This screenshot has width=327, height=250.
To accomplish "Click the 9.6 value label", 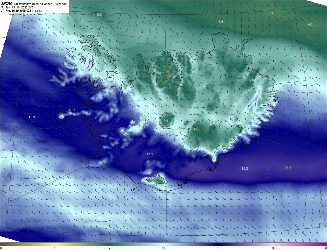I will 68,183.
